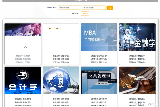The height and width of the screenshot is (107, 160).
Task: Open the News course thumbnail image
Action: pos(23,30)
